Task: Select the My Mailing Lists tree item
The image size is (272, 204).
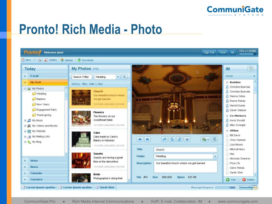Action: pos(39,137)
